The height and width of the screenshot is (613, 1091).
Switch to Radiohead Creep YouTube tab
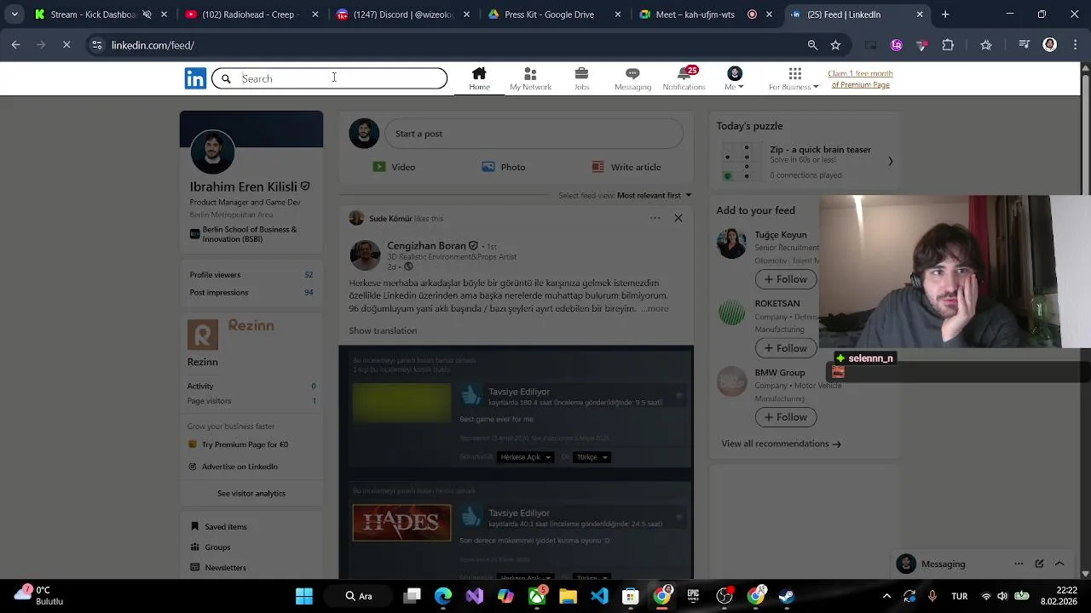point(251,14)
